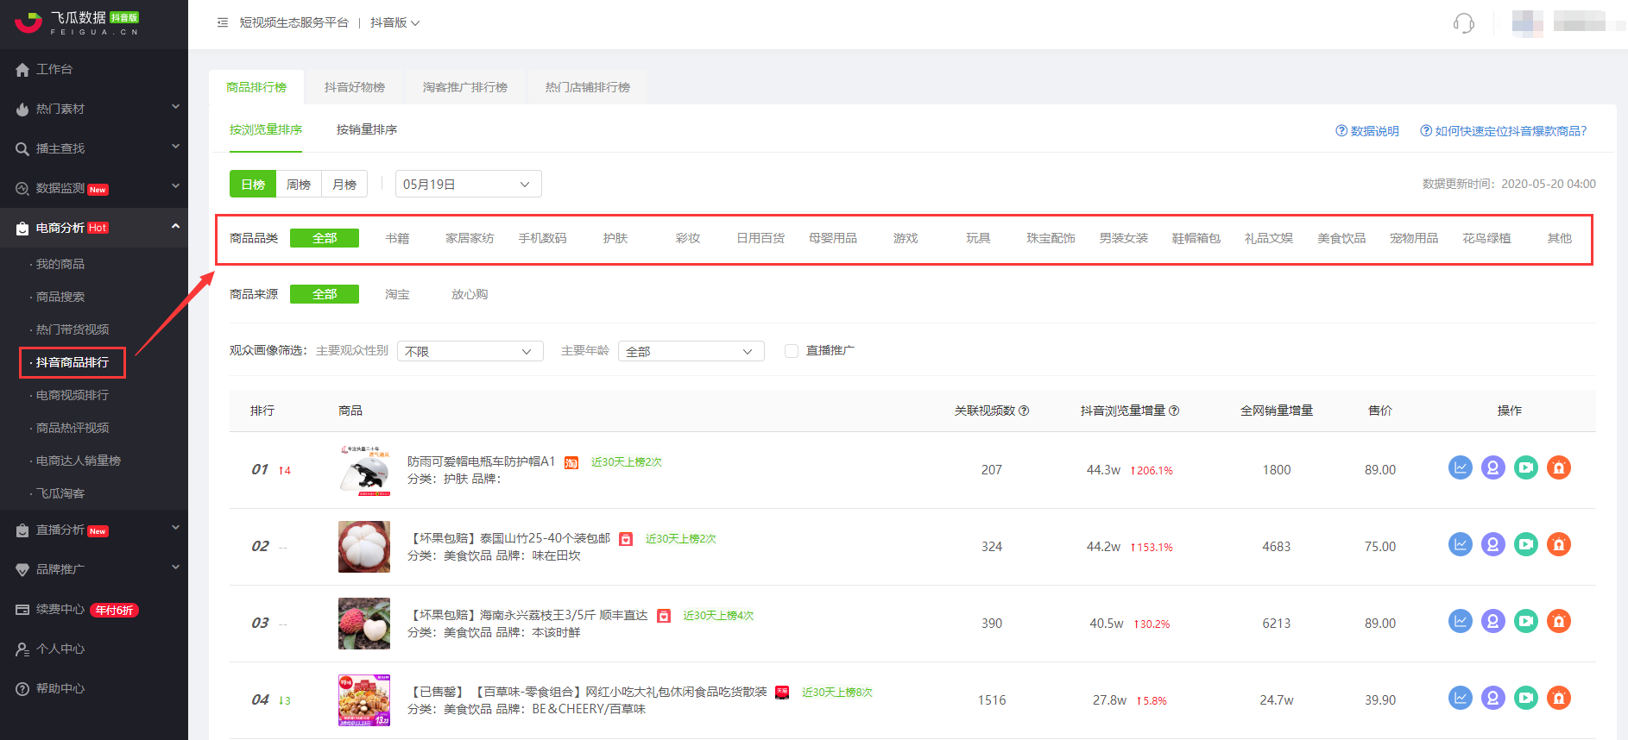This screenshot has height=740, width=1628.
Task: Enable the 直播推广 checkbox
Action: click(x=791, y=351)
